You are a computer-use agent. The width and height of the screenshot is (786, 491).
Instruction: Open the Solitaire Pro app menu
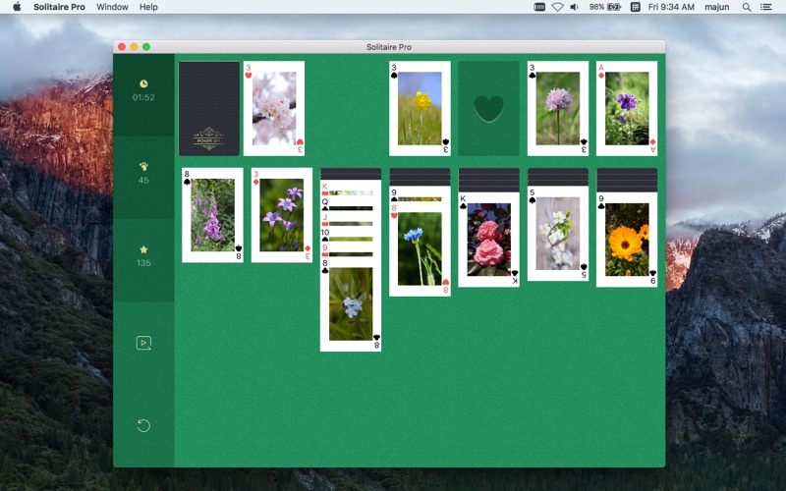tap(59, 7)
